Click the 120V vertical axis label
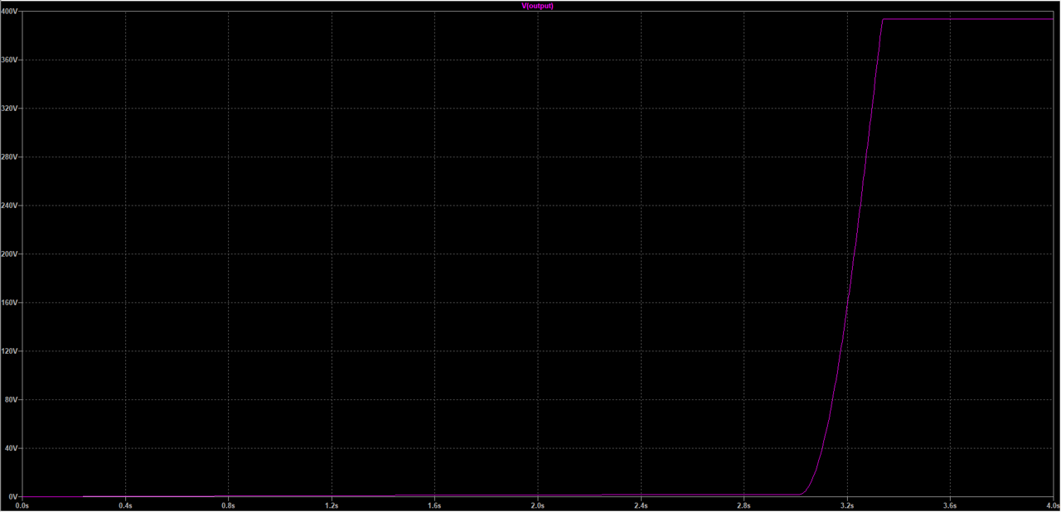 [10, 351]
